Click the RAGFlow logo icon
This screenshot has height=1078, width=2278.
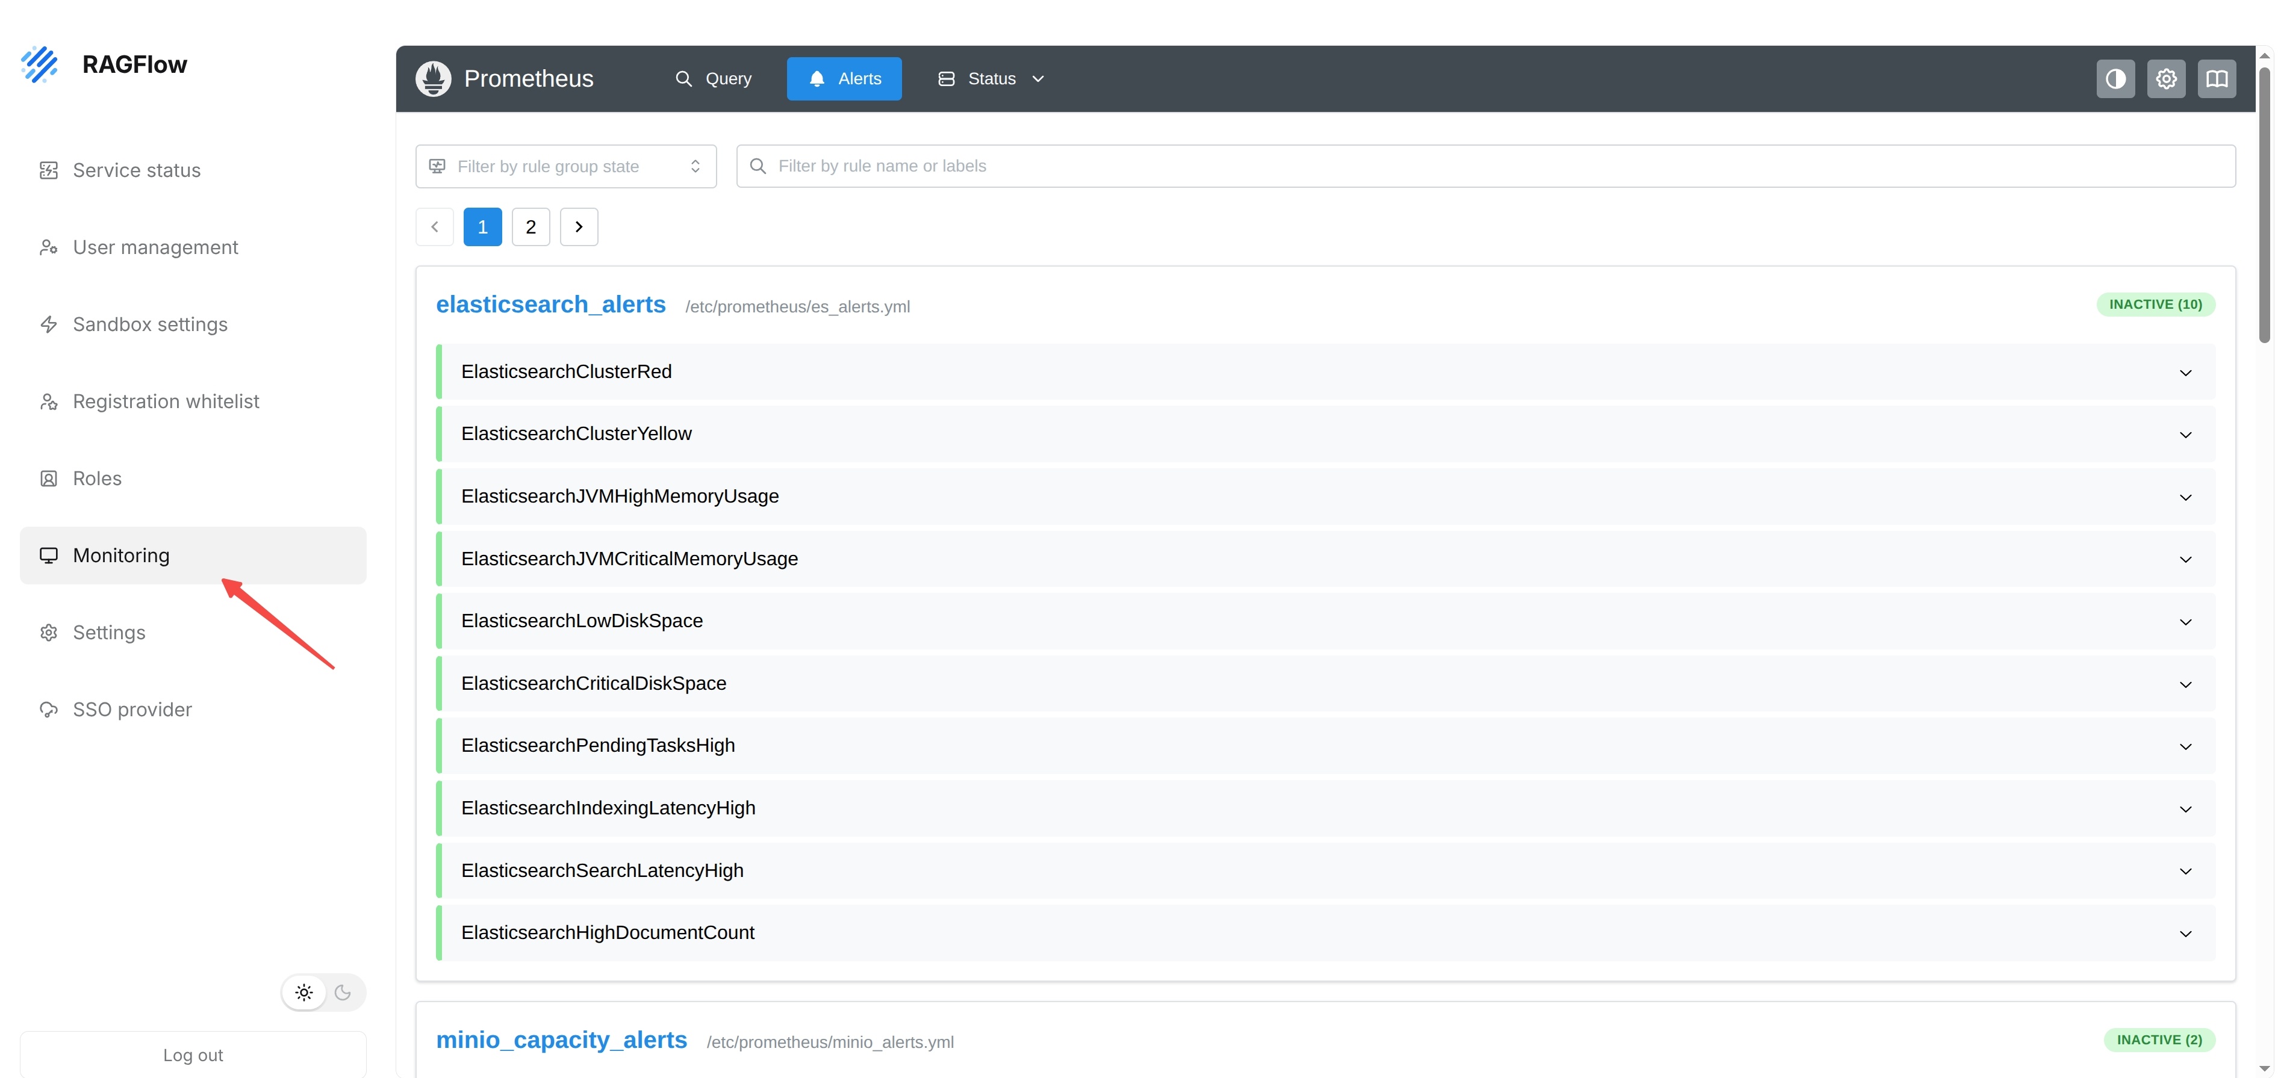40,64
